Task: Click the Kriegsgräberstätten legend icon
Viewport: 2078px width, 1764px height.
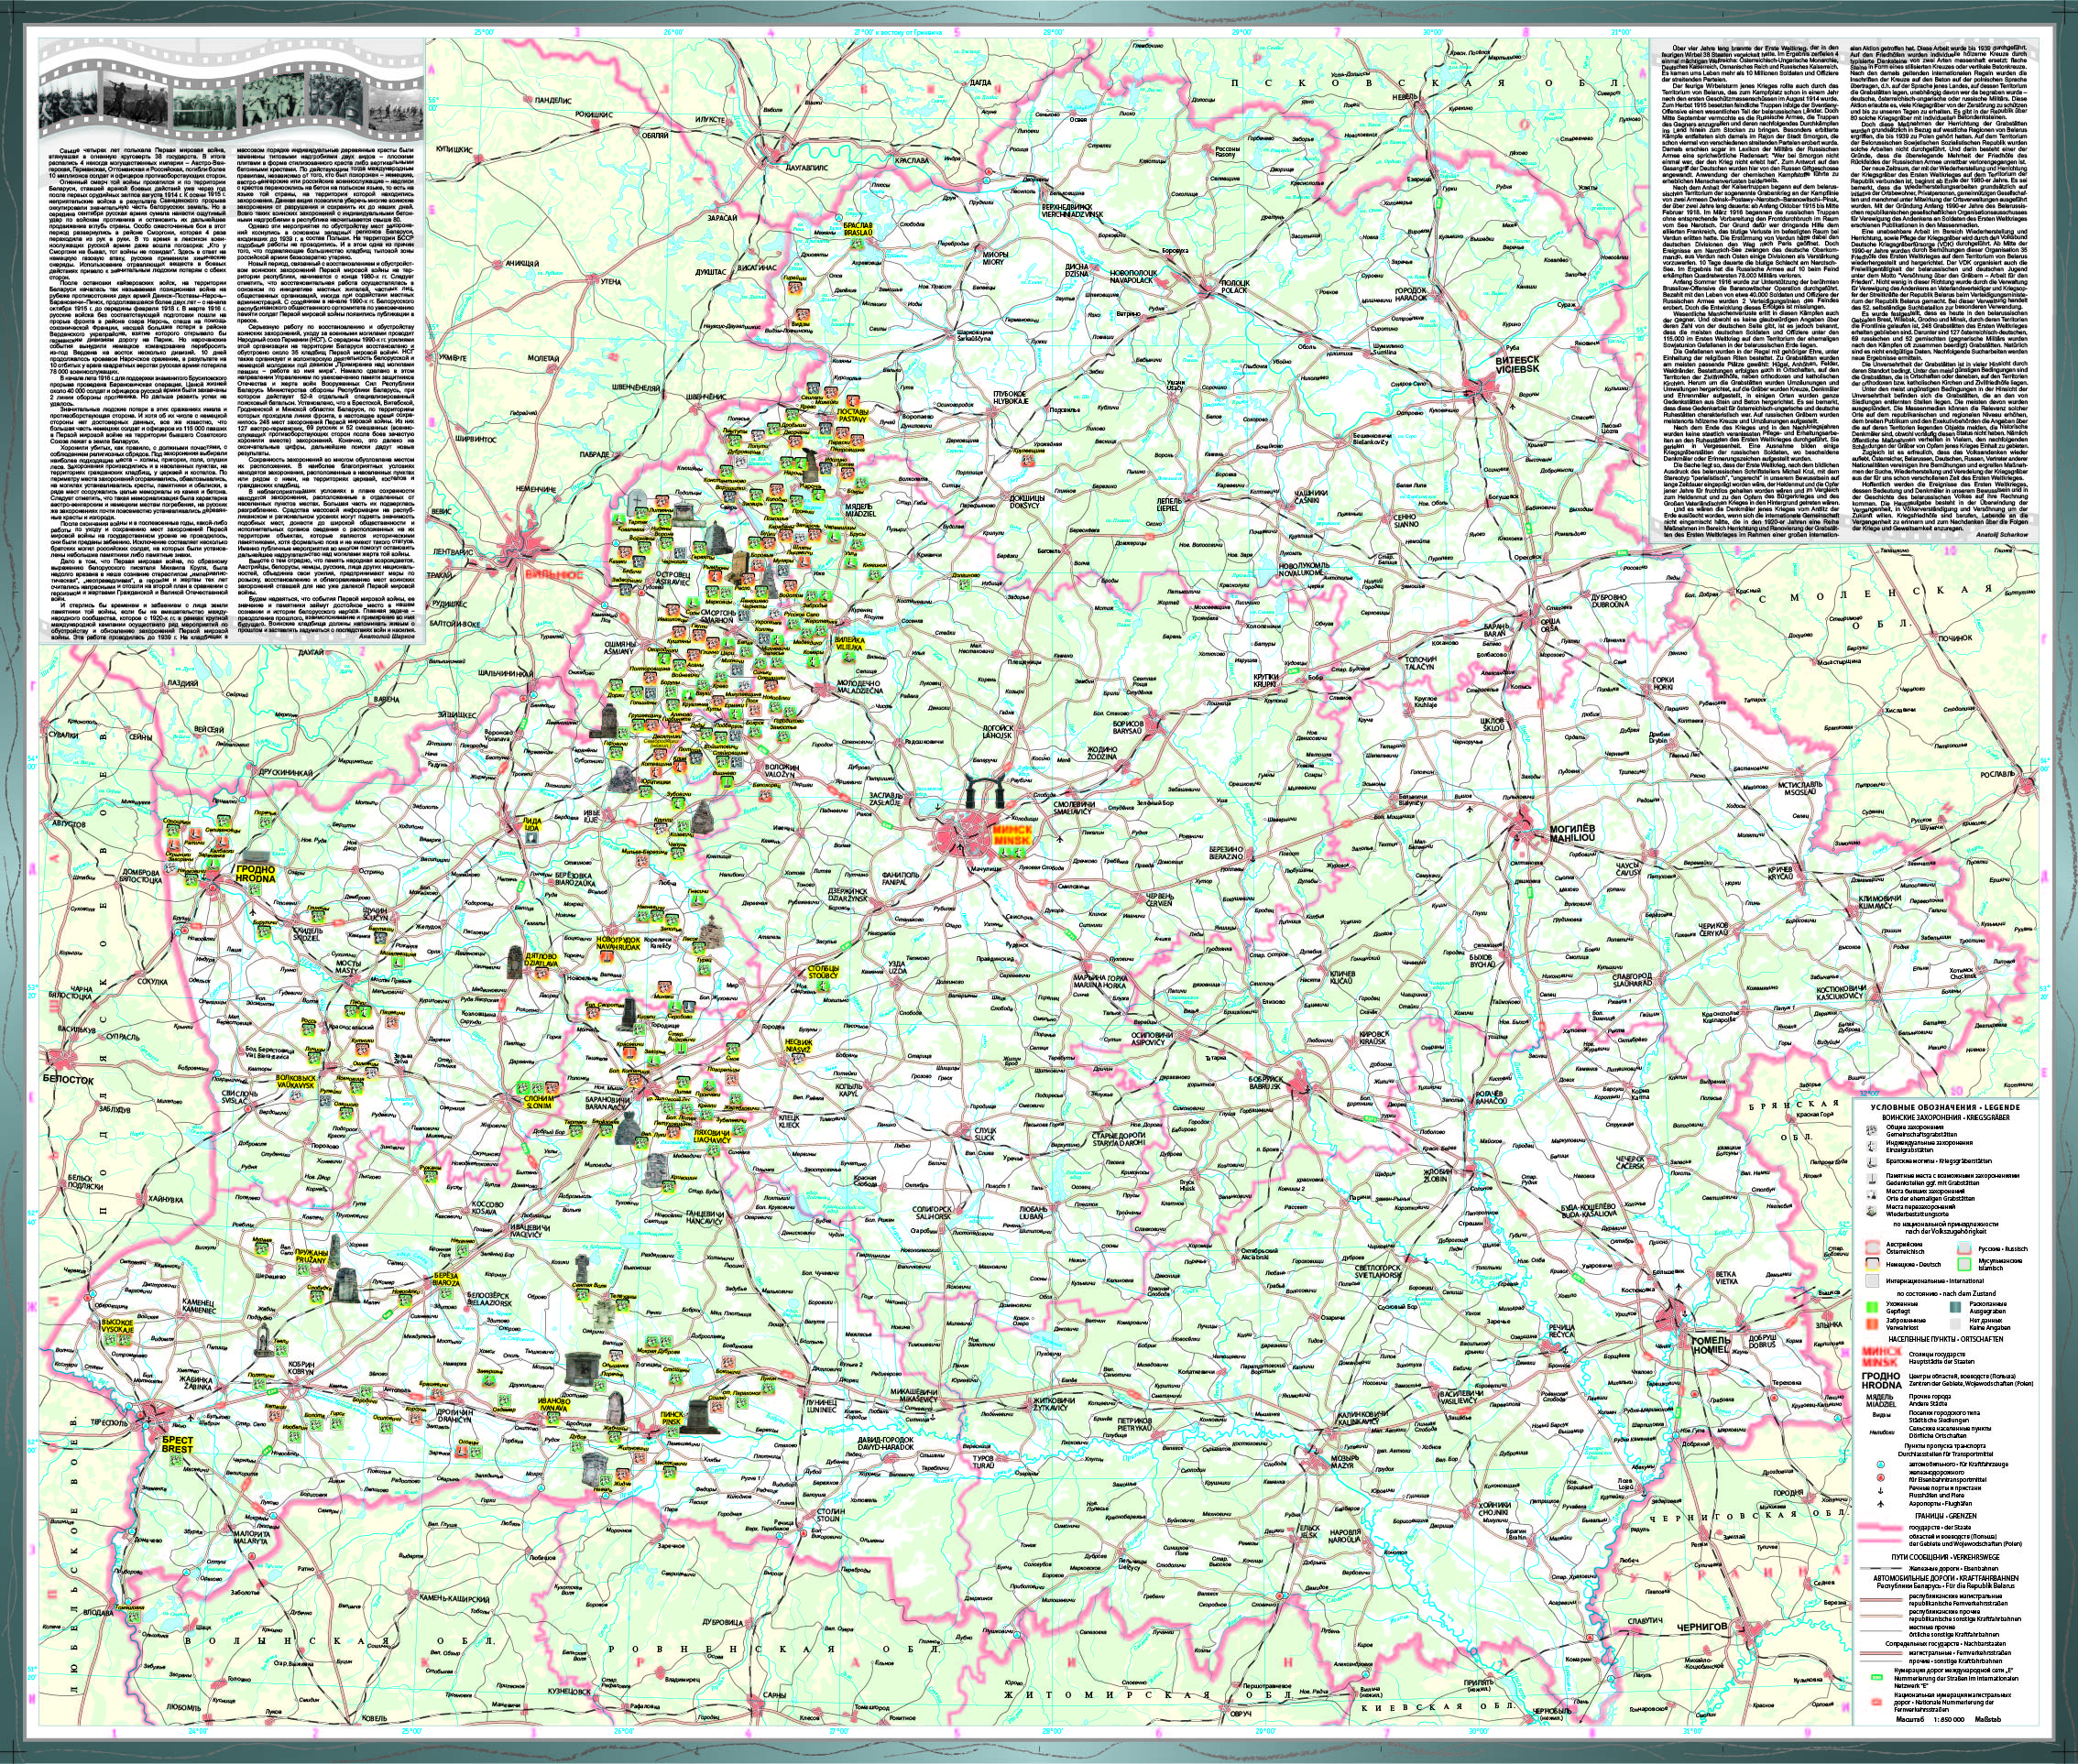Action: [x=1872, y=1162]
